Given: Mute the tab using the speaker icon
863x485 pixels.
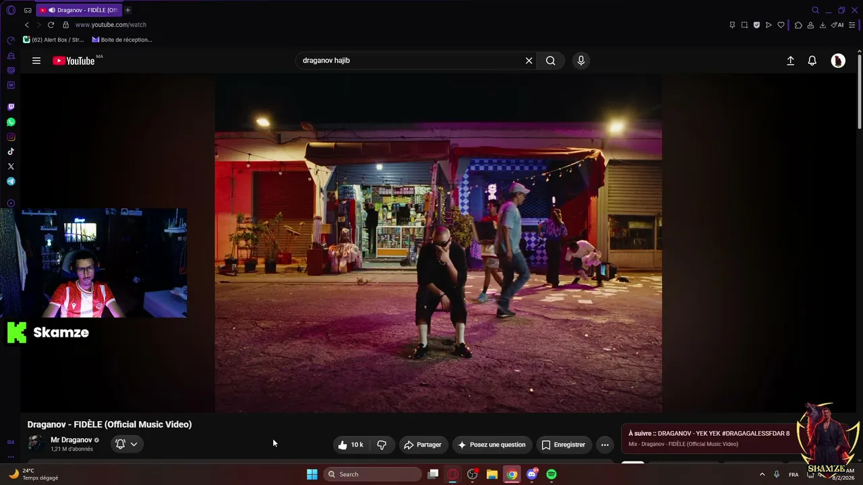Looking at the screenshot, I should tap(51, 10).
